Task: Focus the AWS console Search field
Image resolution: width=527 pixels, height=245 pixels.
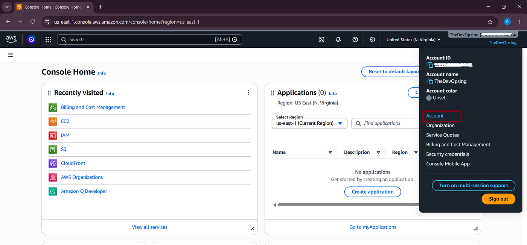Action: (x=149, y=39)
